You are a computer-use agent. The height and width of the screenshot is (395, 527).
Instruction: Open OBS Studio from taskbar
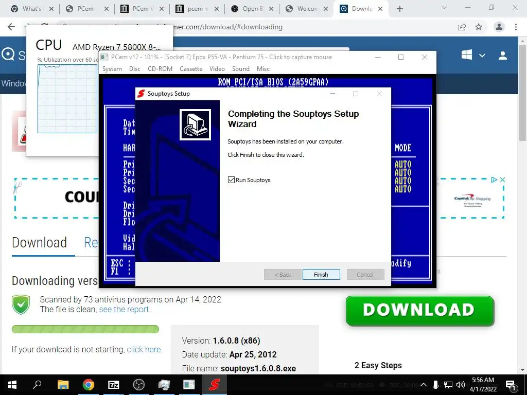tap(139, 385)
